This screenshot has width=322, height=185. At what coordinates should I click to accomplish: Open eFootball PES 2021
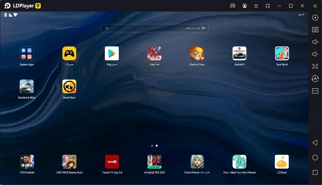click(154, 162)
